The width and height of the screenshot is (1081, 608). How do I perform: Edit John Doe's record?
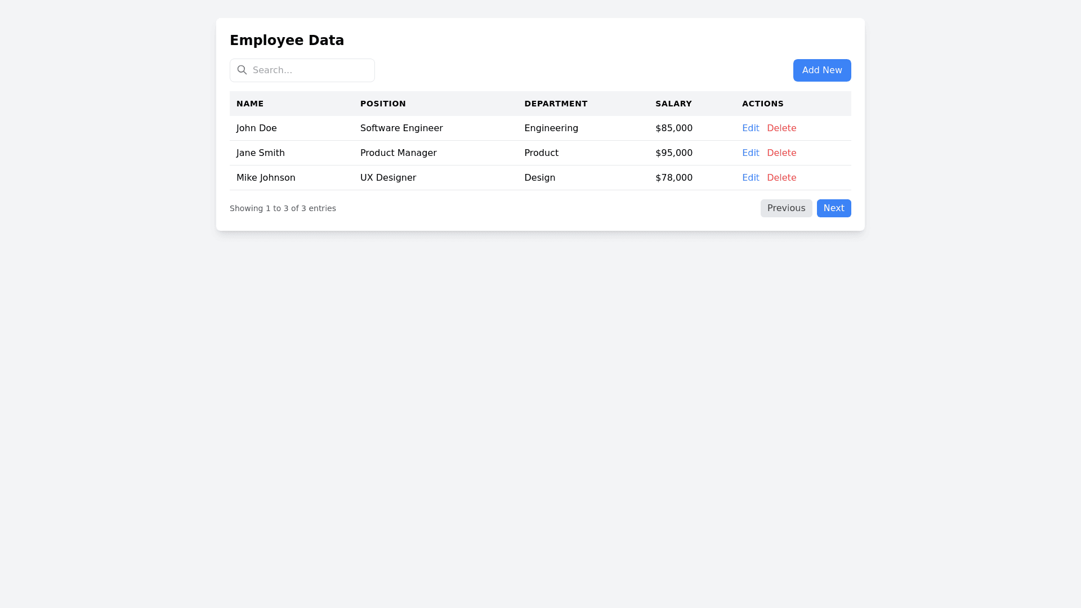coord(751,128)
